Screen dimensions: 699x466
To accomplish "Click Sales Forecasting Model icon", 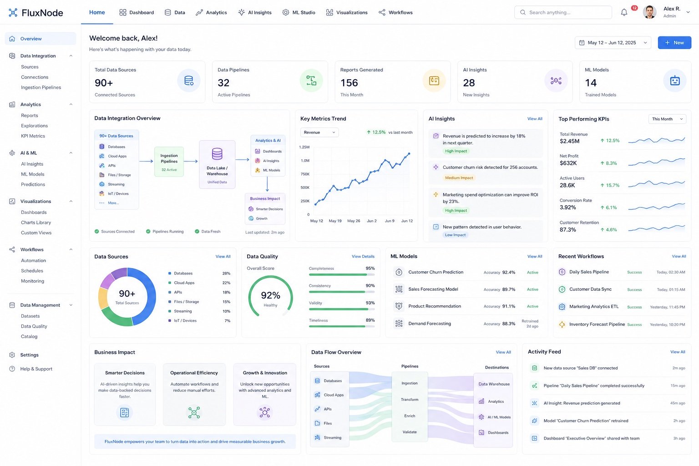I will (399, 289).
